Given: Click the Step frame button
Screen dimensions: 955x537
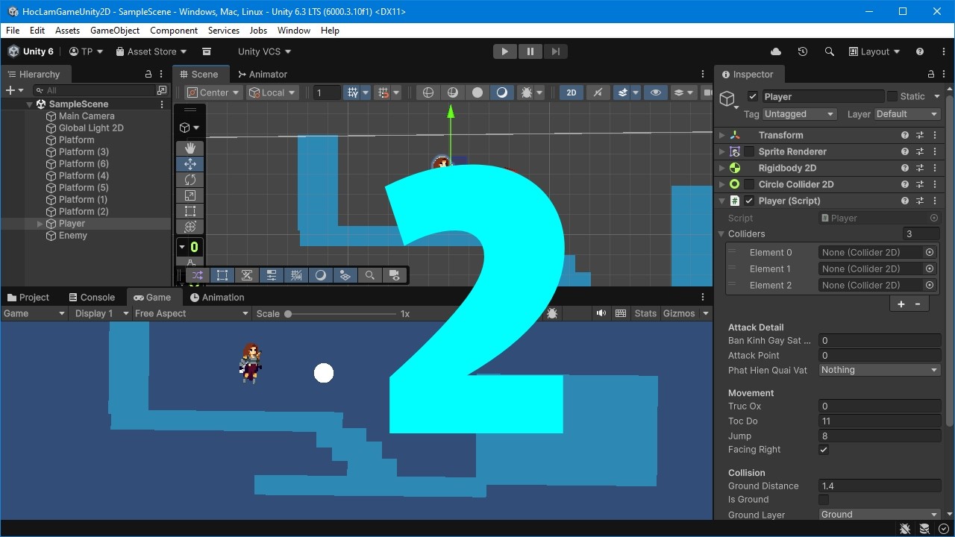Looking at the screenshot, I should coord(556,51).
